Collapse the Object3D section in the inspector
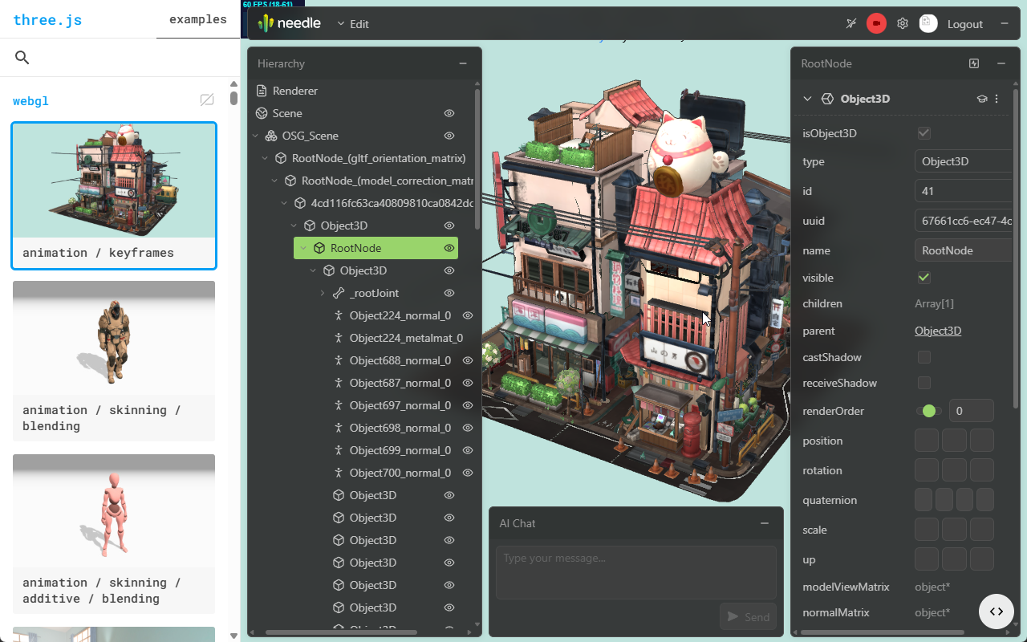The width and height of the screenshot is (1027, 642). pos(808,98)
